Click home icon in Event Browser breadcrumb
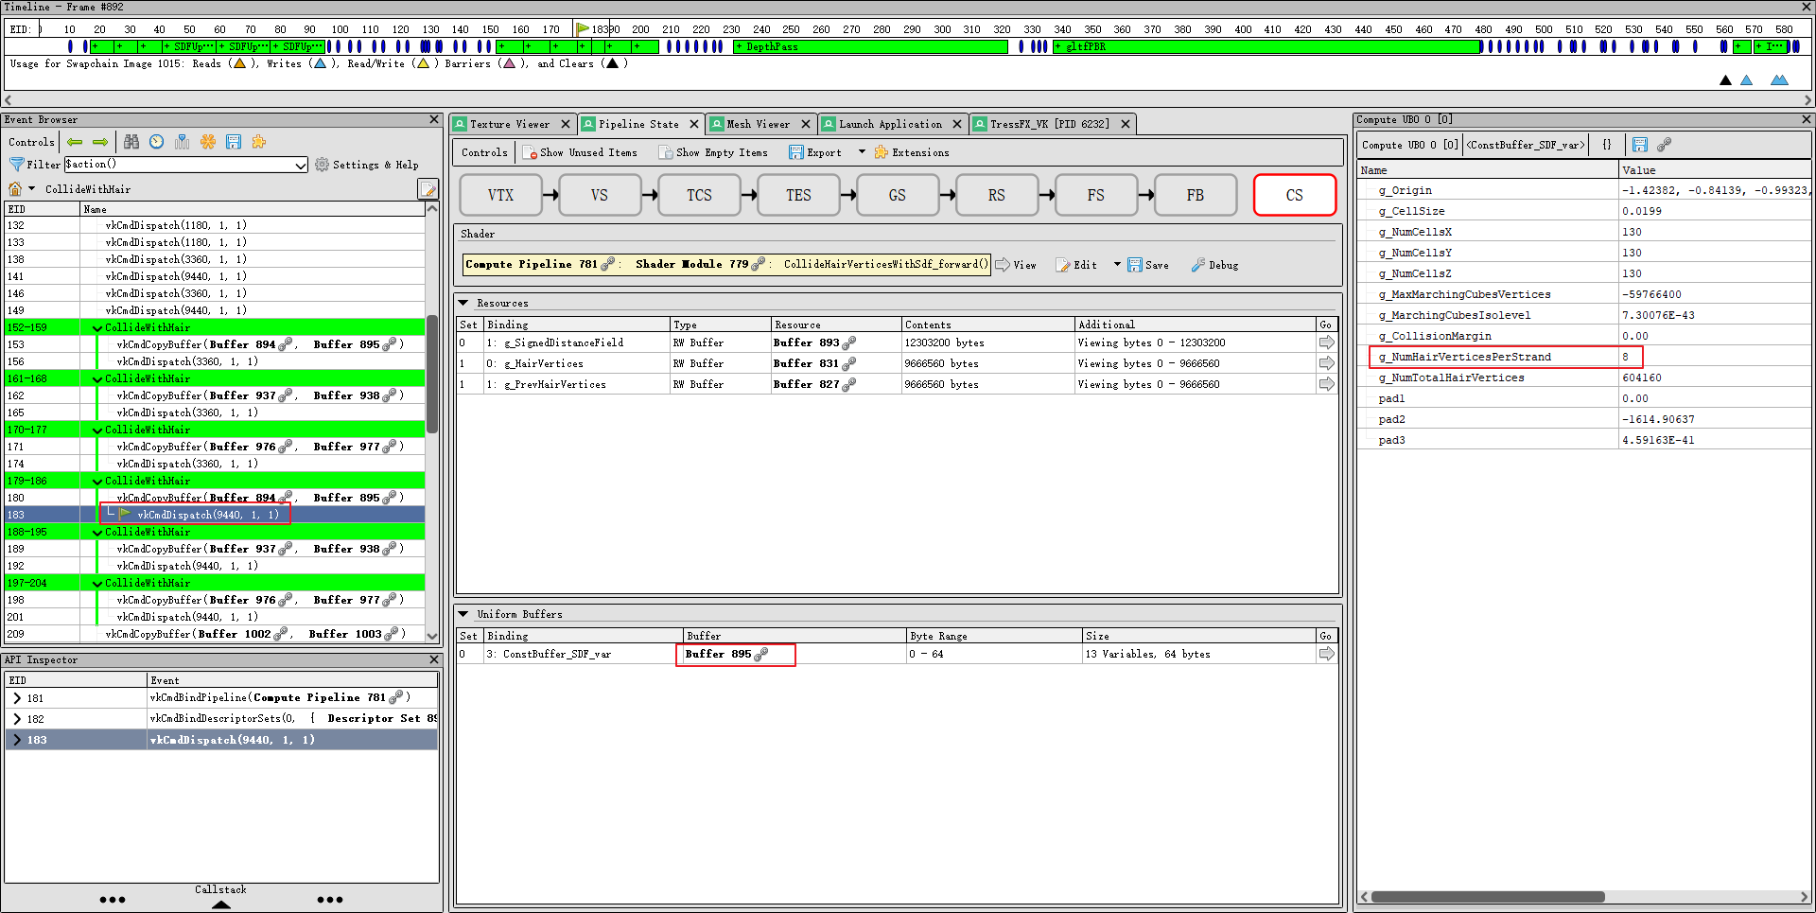The width and height of the screenshot is (1816, 913). (x=15, y=189)
